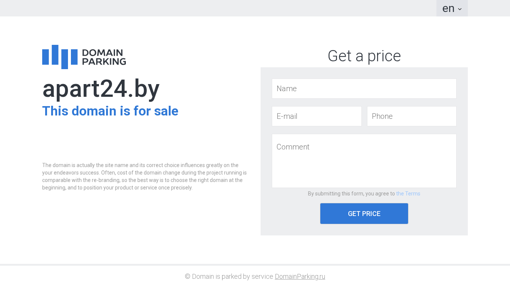Click the "Domain is parked by service" footer text
The width and height of the screenshot is (510, 287).
[232, 277]
